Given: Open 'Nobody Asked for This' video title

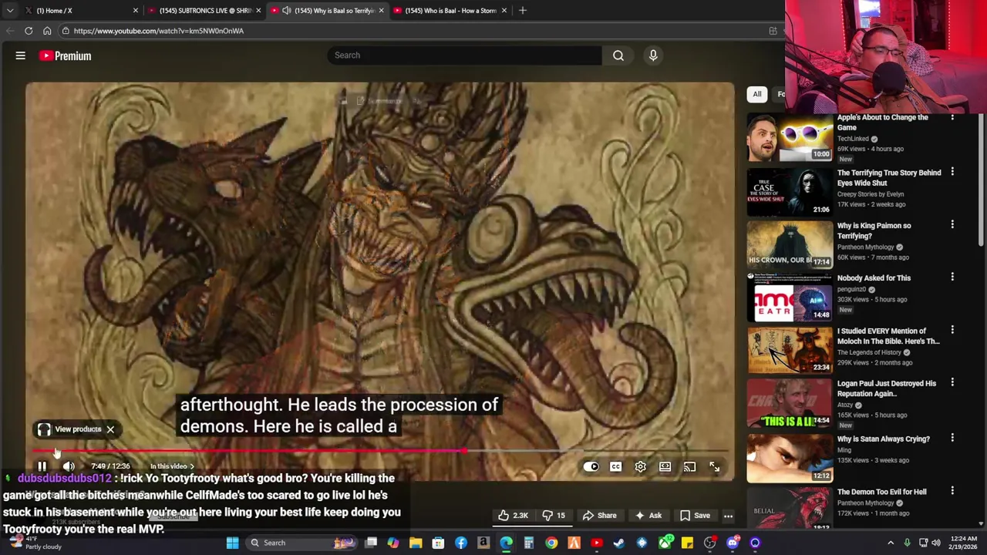Looking at the screenshot, I should pos(874,278).
